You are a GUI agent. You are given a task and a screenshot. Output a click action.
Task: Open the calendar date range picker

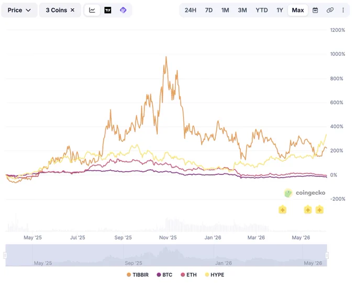(315, 10)
